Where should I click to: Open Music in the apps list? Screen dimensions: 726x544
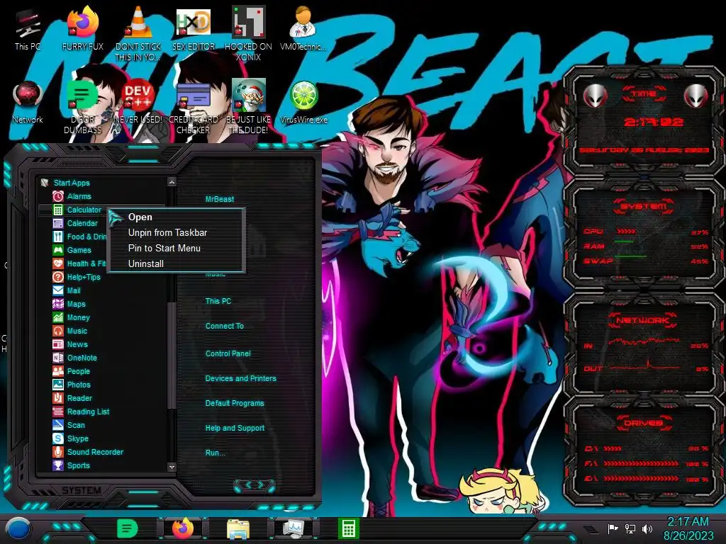tap(70, 330)
